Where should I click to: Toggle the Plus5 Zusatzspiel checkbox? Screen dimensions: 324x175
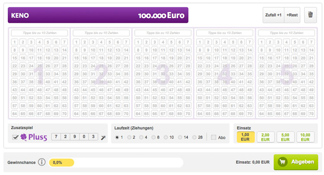coord(16,137)
